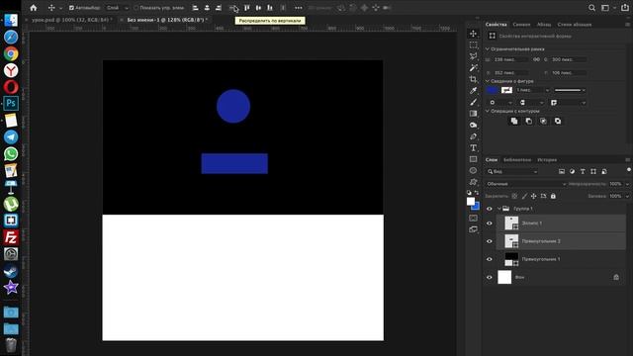Filter layers by type layer icon
Screen dimensions: 633x356
pos(583,171)
